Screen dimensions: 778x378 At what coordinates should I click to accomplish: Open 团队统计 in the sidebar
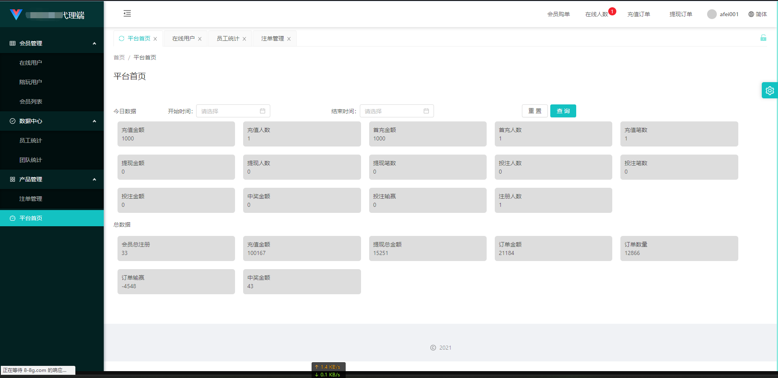tap(31, 160)
